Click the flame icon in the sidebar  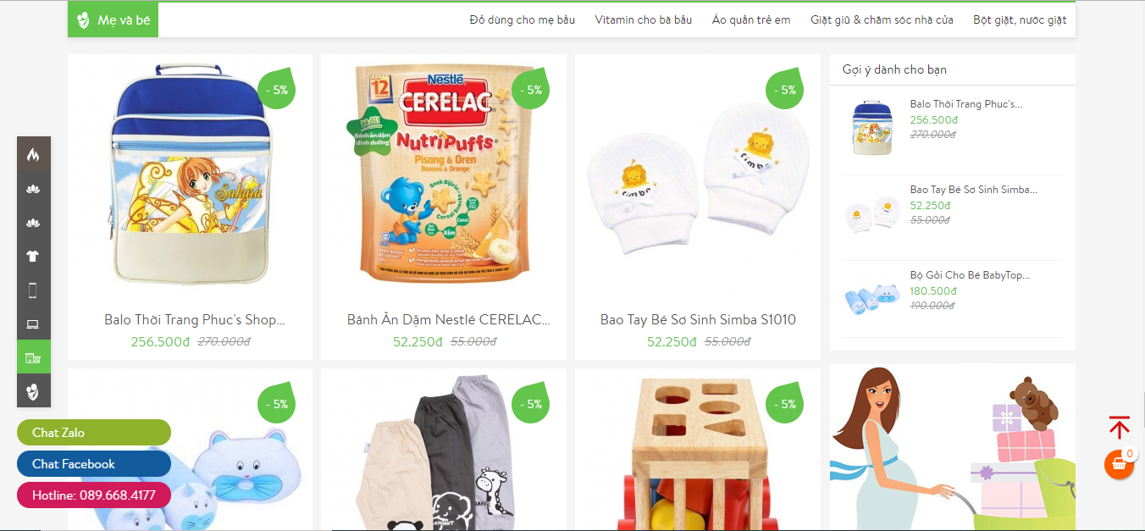pyautogui.click(x=34, y=154)
